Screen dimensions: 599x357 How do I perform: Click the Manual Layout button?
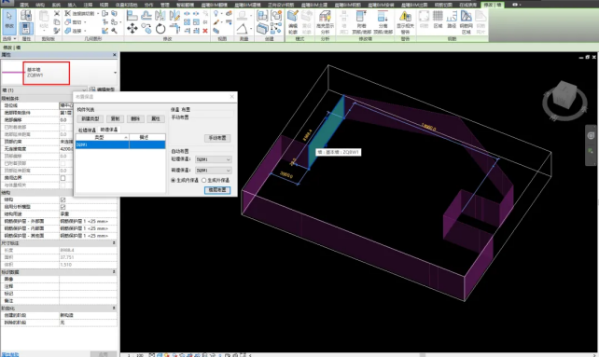click(217, 138)
